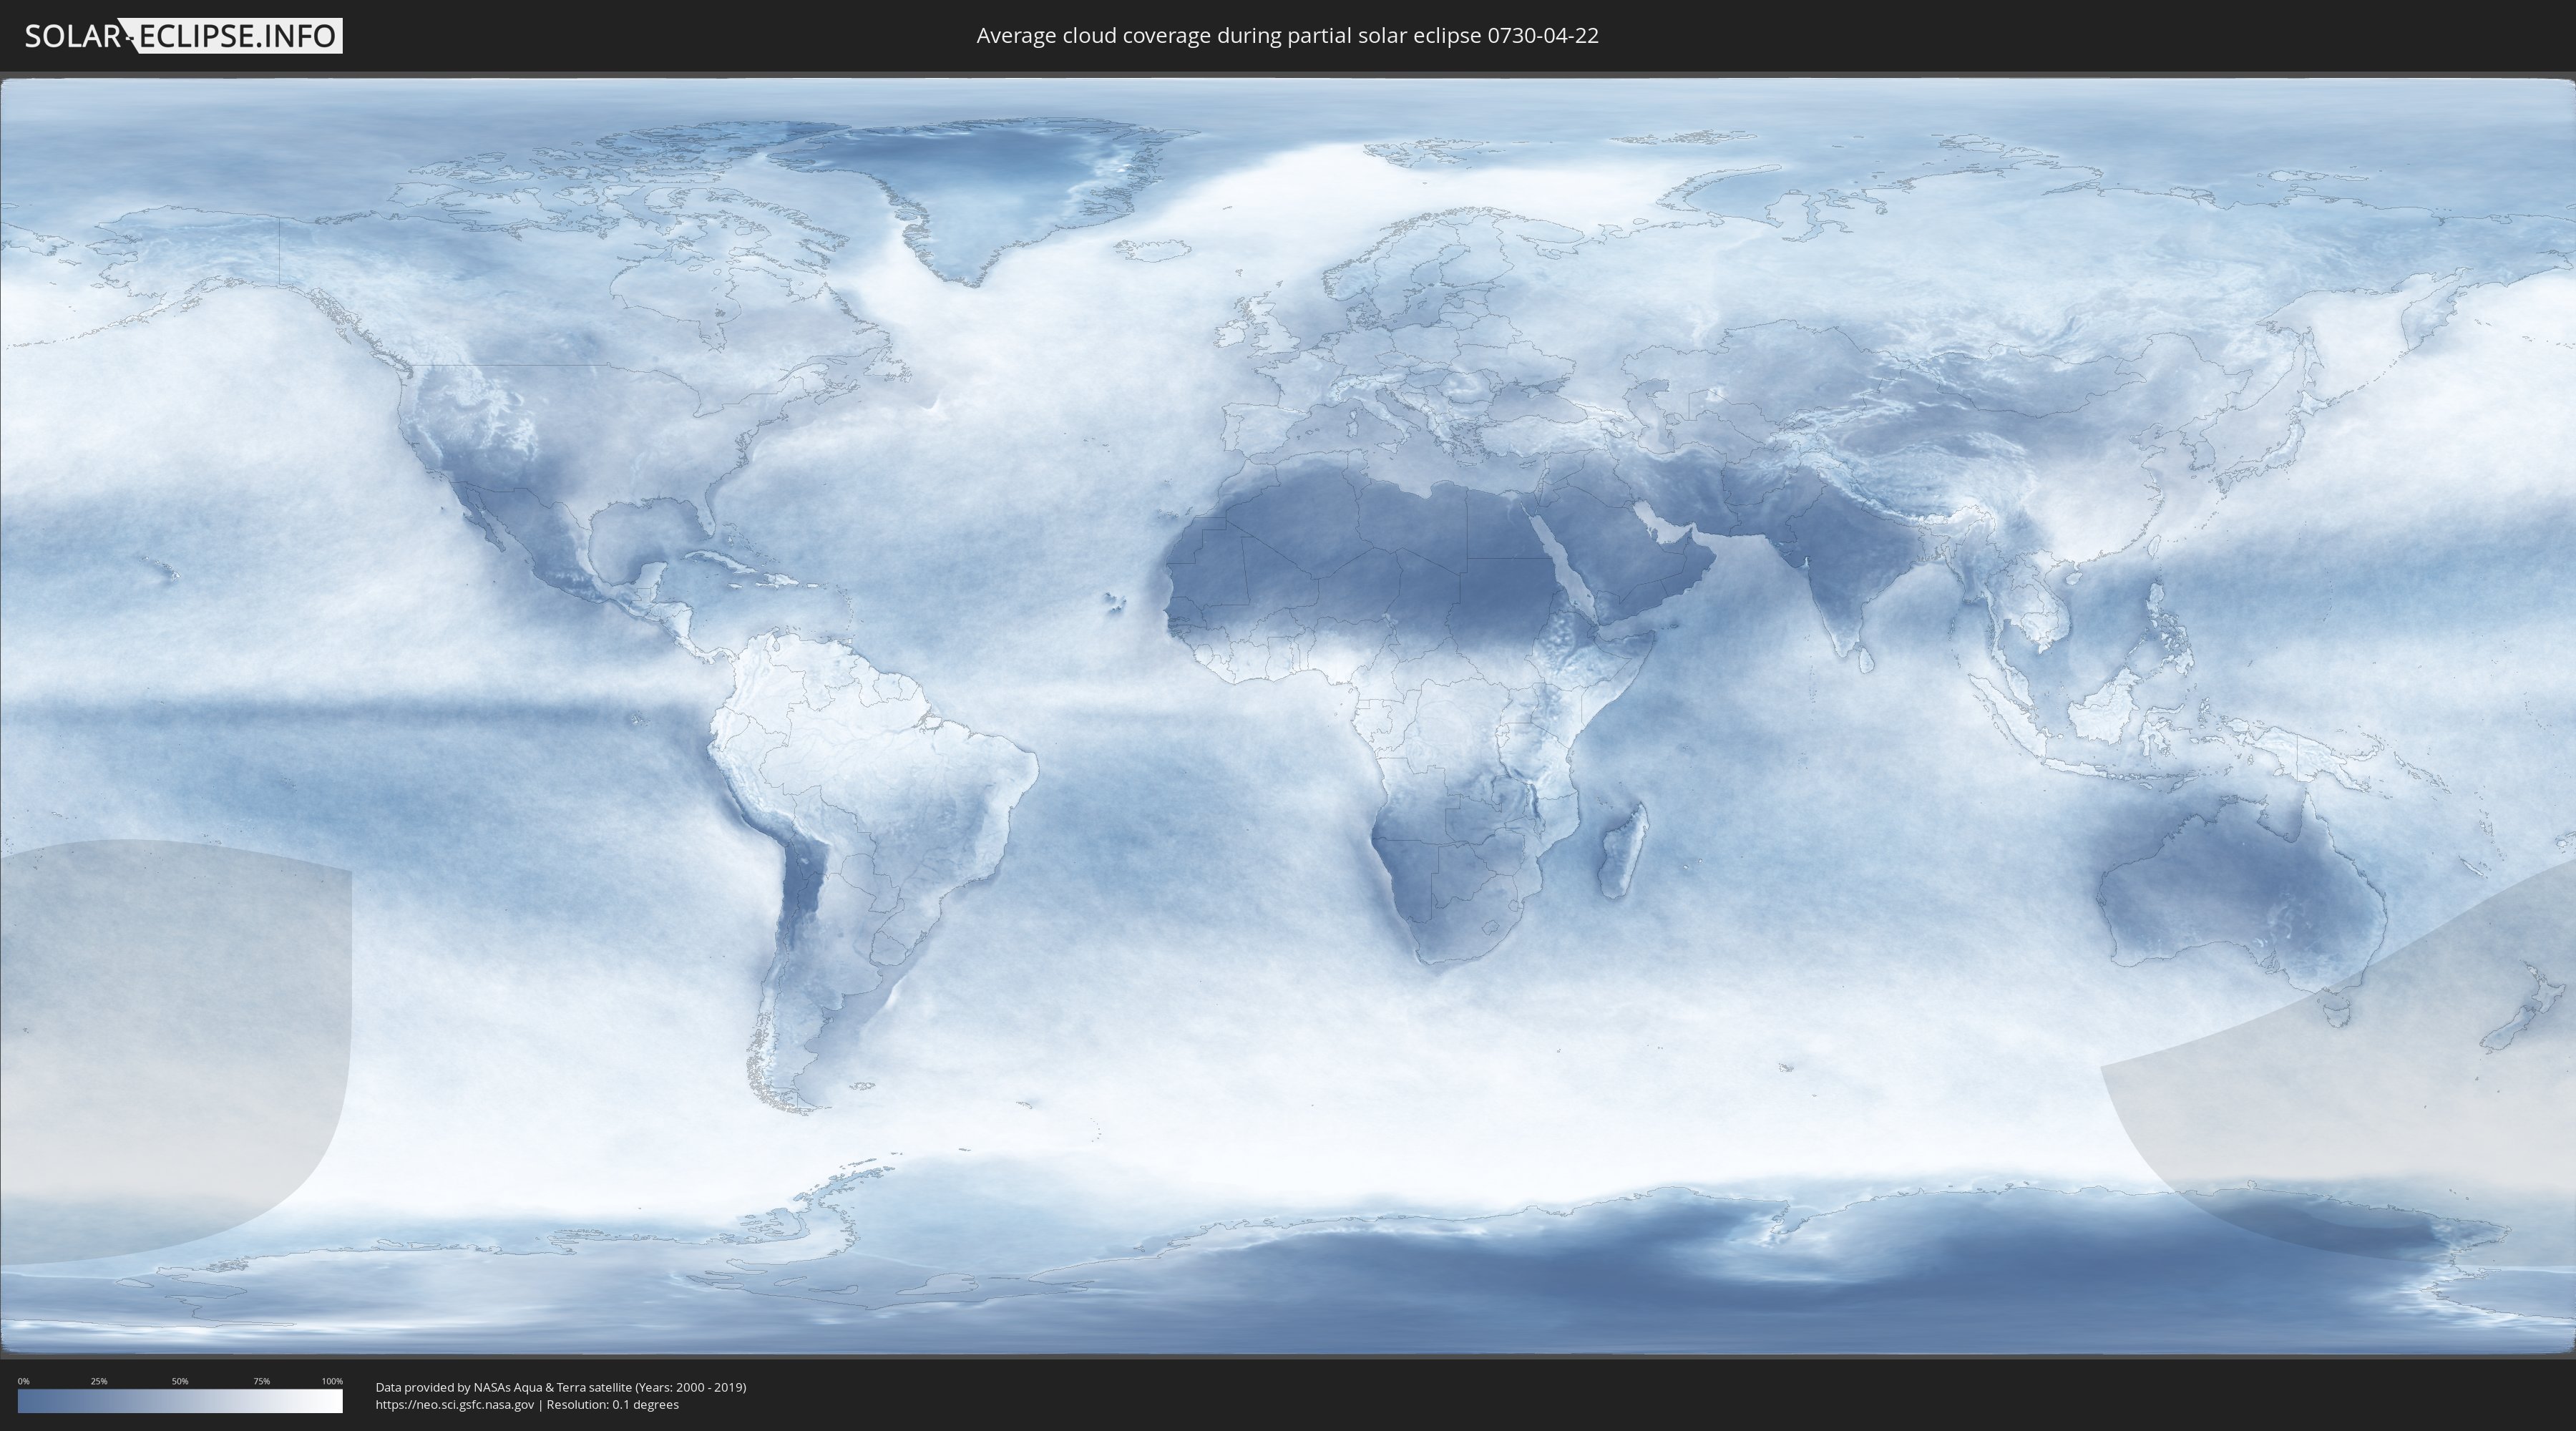Viewport: 2576px width, 1431px height.
Task: Click the 75% legend label
Action: pos(261,1381)
